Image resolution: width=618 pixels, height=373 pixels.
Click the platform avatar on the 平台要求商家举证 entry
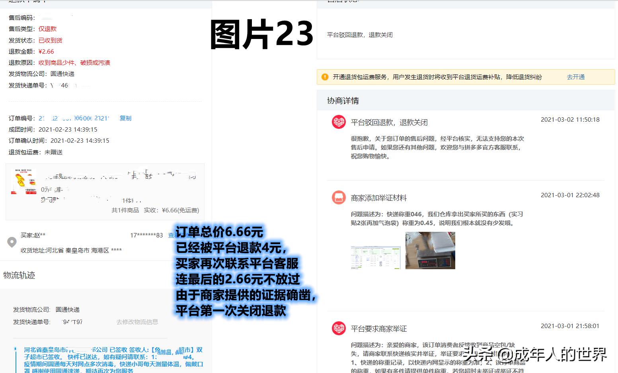click(x=339, y=329)
